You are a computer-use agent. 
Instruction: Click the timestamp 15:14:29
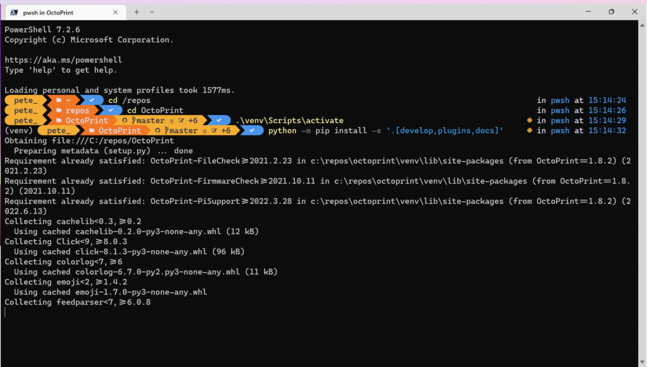607,121
